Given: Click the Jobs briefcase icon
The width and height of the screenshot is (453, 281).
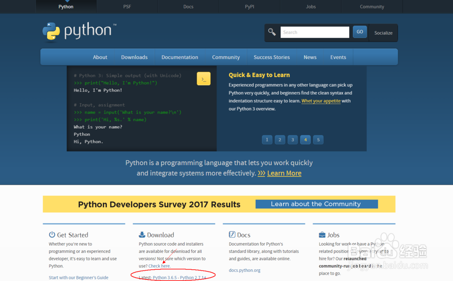Looking at the screenshot, I should click(x=322, y=234).
